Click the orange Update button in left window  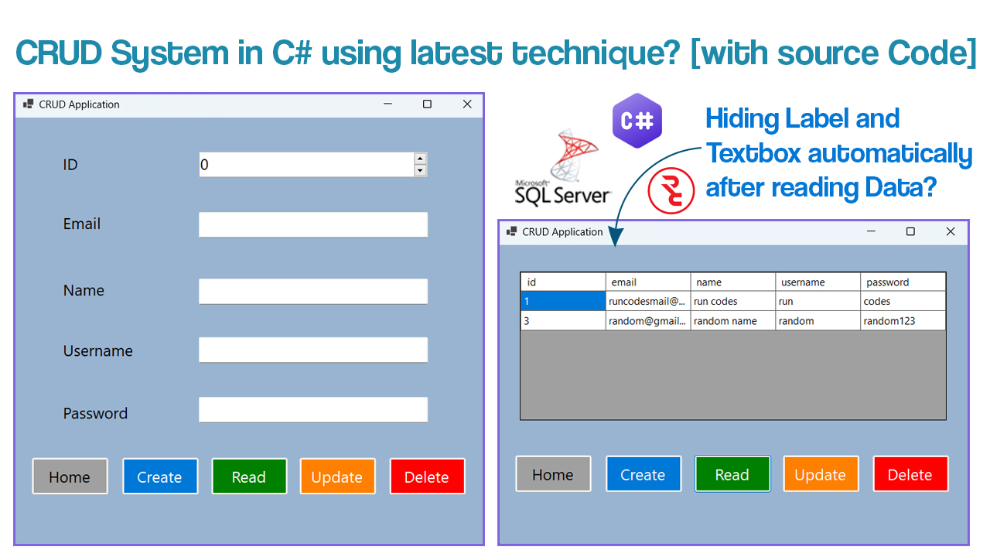(x=337, y=477)
